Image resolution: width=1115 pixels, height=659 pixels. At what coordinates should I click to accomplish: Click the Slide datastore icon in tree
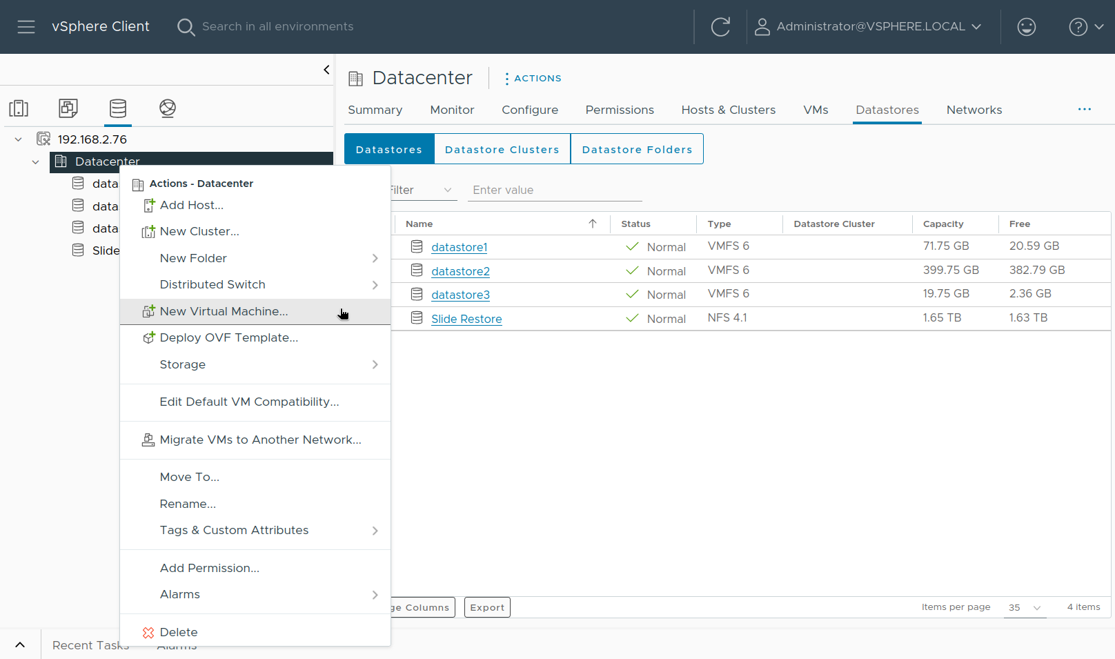tap(79, 250)
